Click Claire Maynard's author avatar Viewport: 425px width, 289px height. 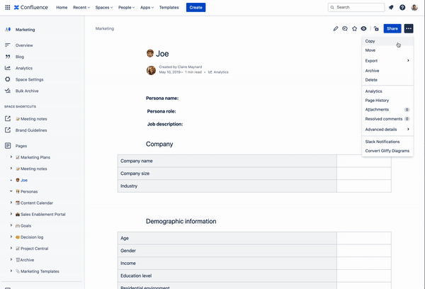pos(151,70)
